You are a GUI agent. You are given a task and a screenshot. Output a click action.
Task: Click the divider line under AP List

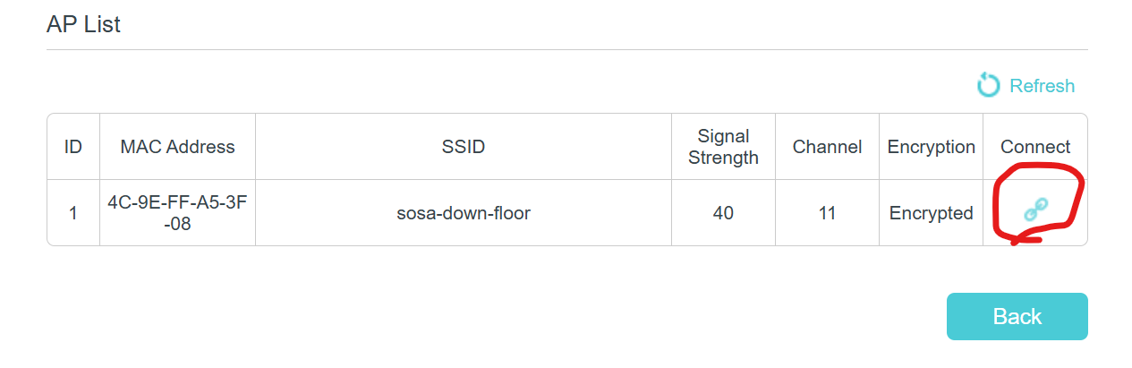pos(566,50)
